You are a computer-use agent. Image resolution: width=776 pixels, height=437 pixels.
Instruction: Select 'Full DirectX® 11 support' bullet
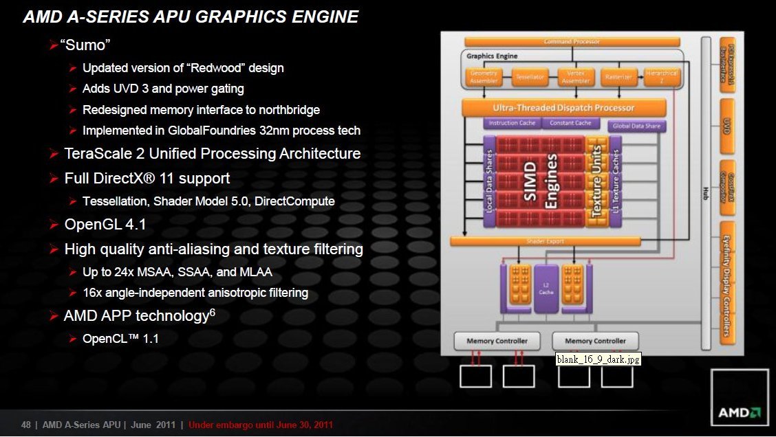tap(147, 178)
